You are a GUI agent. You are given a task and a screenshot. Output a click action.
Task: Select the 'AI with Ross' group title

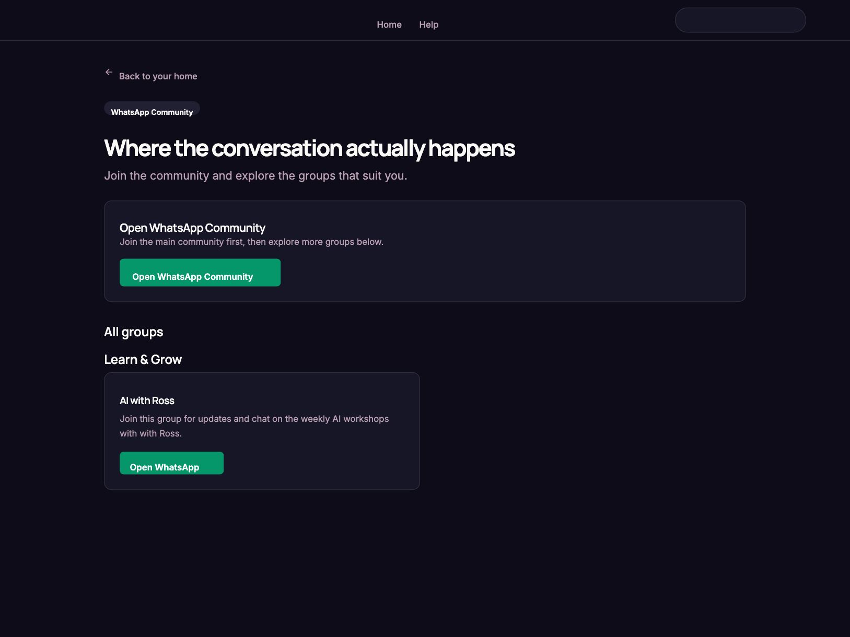(x=147, y=400)
